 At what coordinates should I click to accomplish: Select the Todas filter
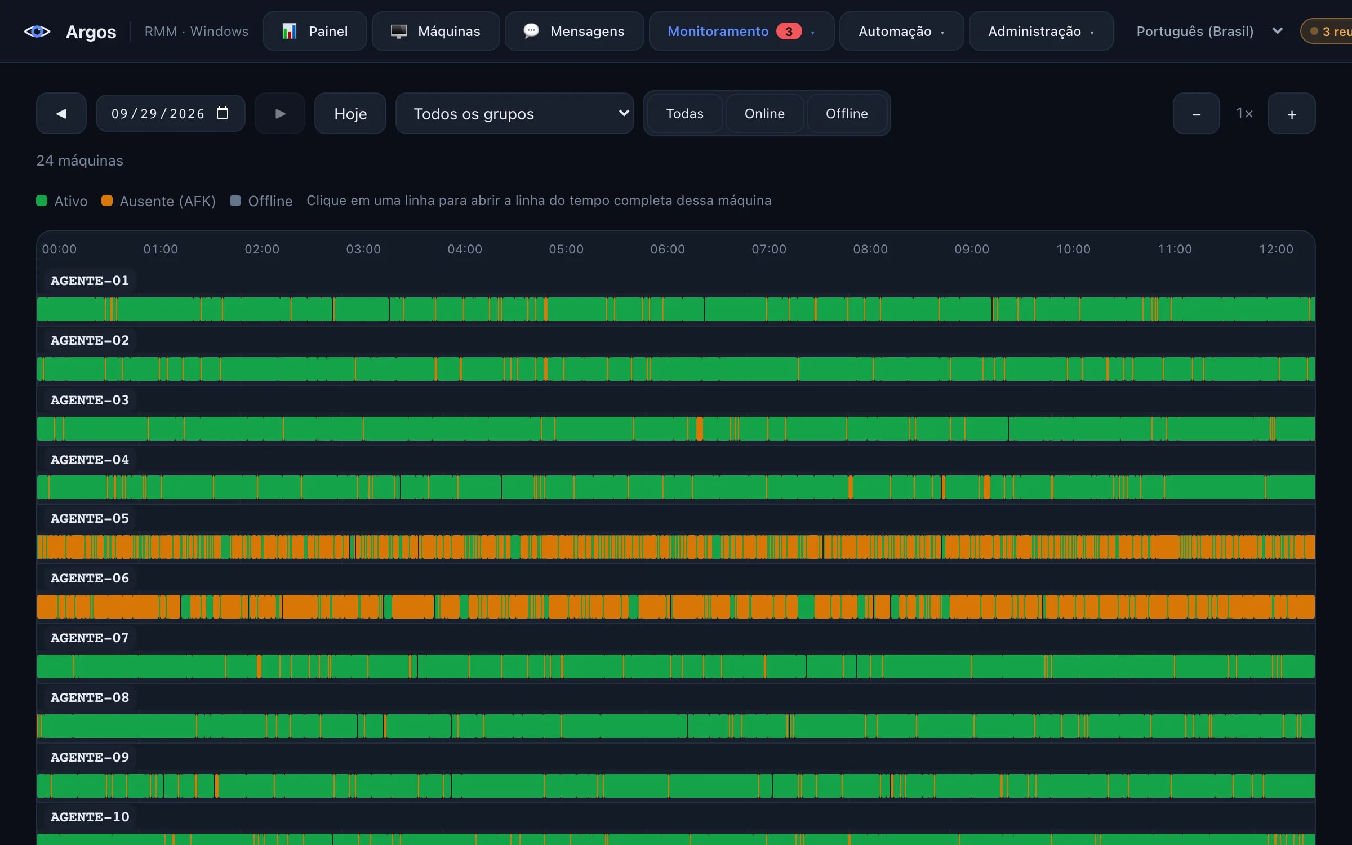click(684, 113)
